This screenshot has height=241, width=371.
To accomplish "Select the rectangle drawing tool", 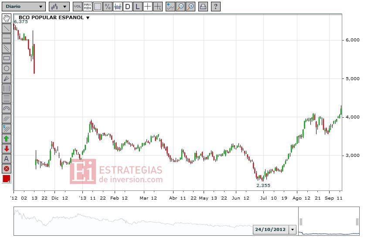I will (7, 58).
